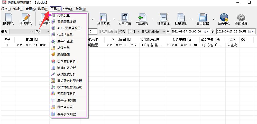
Task: Click the 设置 button
Action: [x=122, y=31]
